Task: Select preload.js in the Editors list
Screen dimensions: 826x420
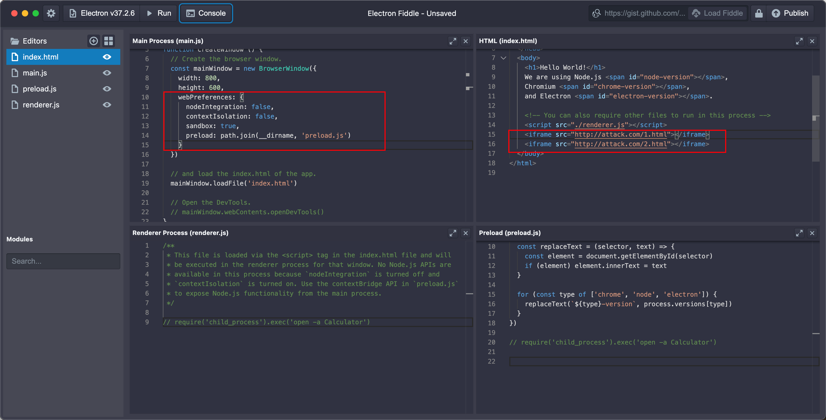Action: tap(63, 89)
